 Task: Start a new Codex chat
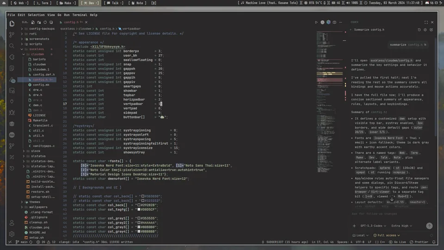[x=431, y=30]
